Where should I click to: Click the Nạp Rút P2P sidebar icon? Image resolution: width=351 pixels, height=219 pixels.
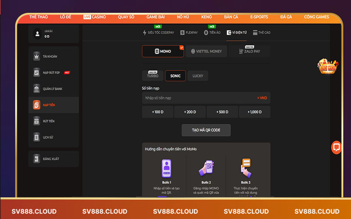point(36,72)
